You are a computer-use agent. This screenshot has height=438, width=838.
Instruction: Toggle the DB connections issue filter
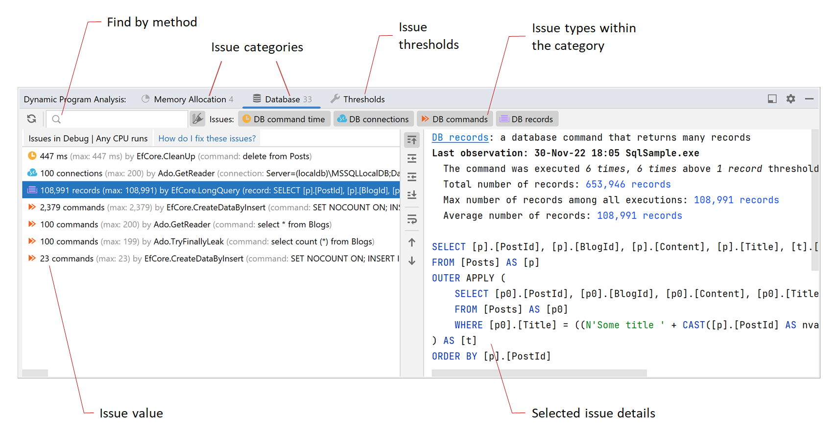[x=373, y=119]
